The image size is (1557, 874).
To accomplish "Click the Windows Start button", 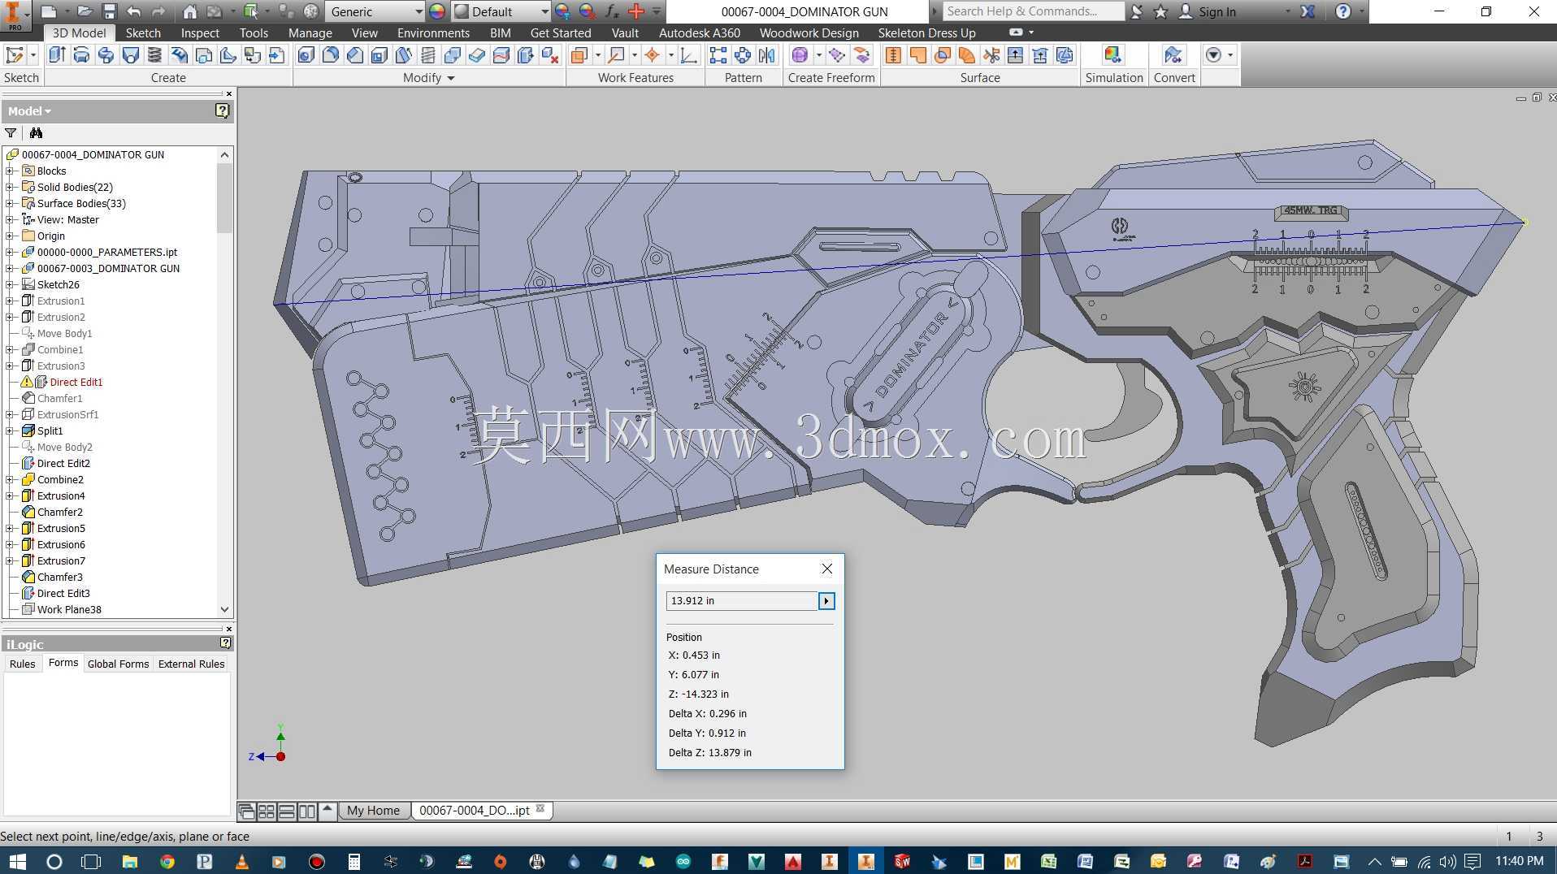I will [x=16, y=861].
